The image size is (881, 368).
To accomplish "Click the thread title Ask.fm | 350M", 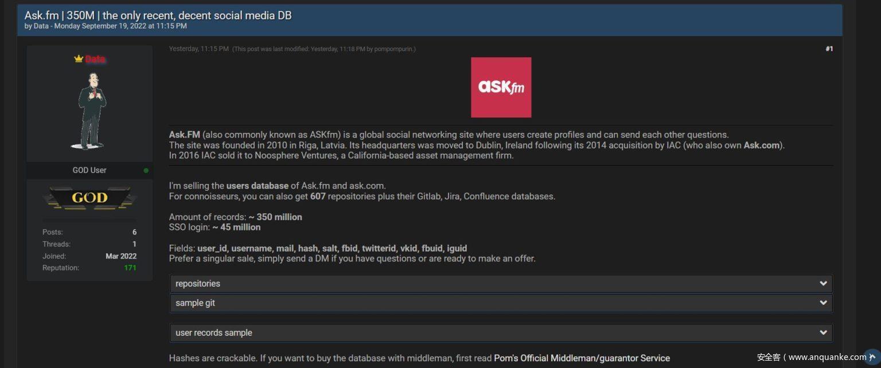I will [x=158, y=15].
